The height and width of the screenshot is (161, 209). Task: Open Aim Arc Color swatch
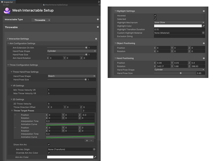click(70, 157)
